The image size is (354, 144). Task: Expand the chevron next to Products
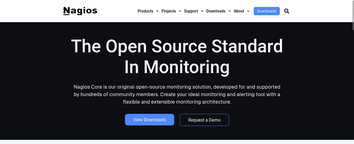pyautogui.click(x=157, y=11)
